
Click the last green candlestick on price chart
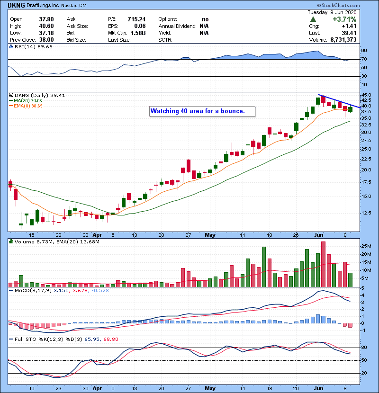pos(351,109)
